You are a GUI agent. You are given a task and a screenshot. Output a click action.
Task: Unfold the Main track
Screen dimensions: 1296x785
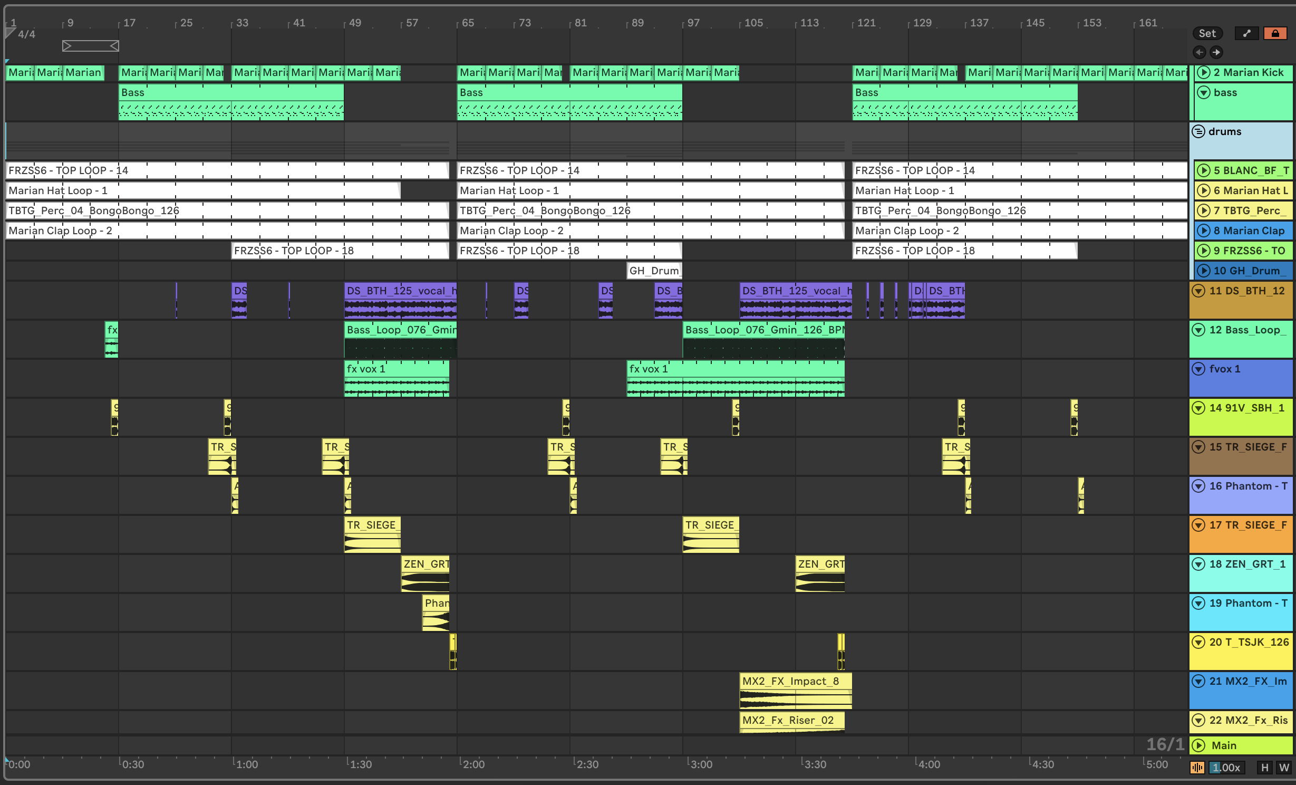[1199, 745]
